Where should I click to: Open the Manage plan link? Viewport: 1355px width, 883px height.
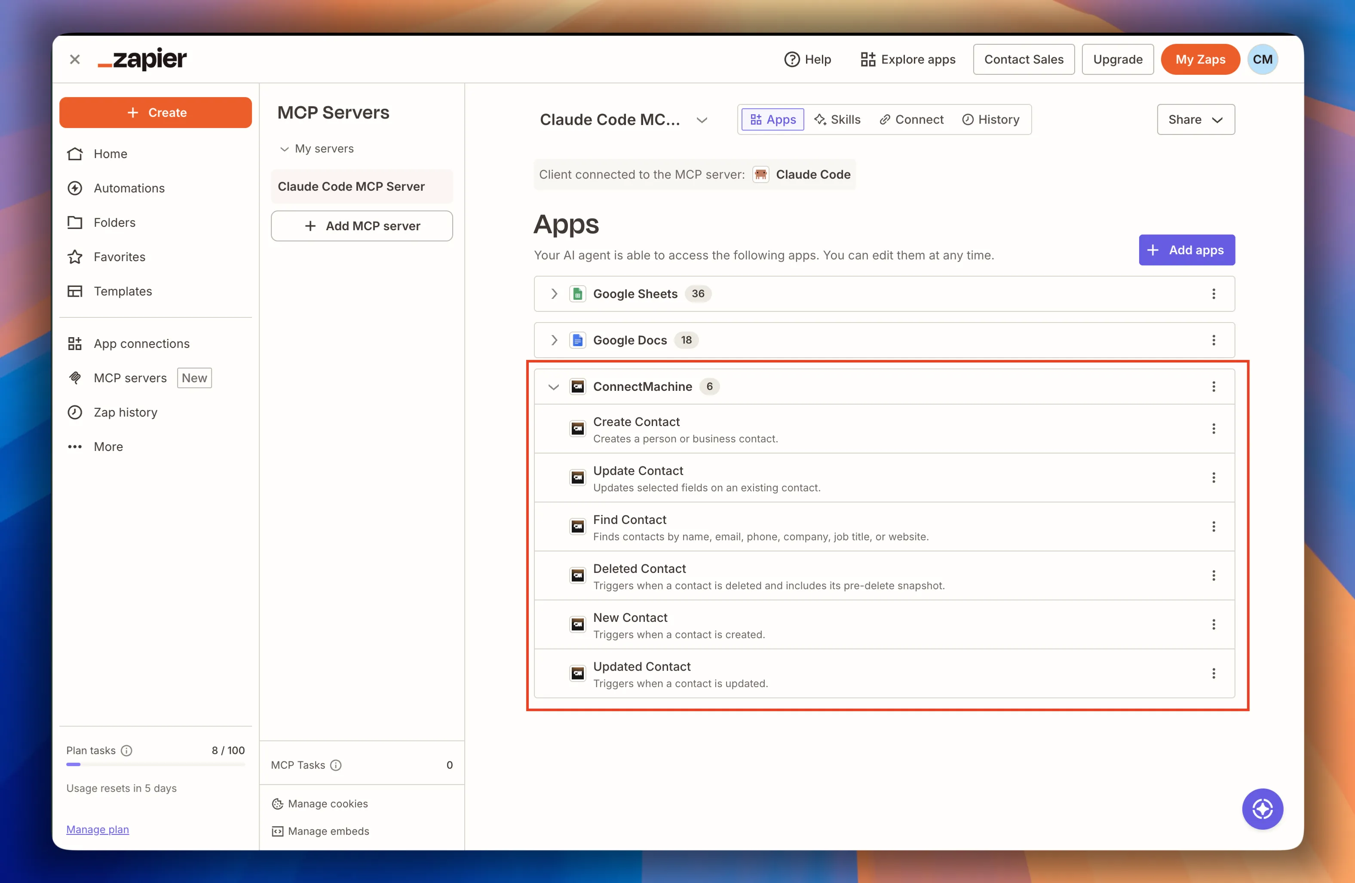97,829
